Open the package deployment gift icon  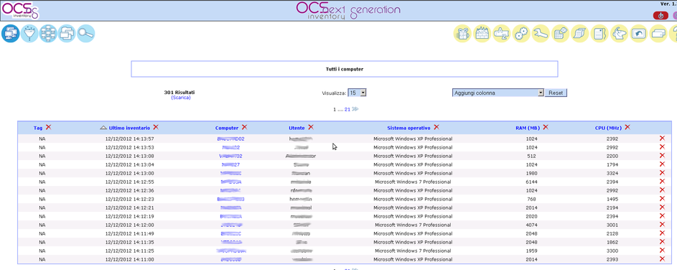tap(462, 33)
